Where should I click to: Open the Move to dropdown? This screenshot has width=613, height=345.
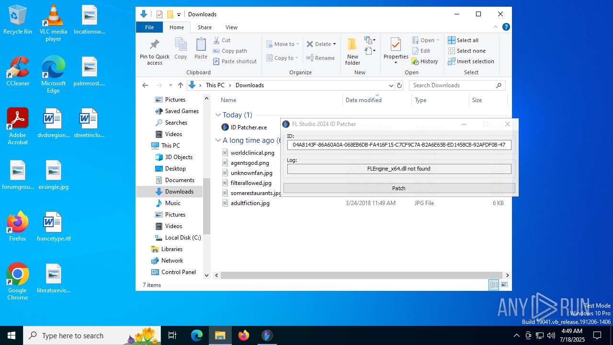pyautogui.click(x=283, y=44)
